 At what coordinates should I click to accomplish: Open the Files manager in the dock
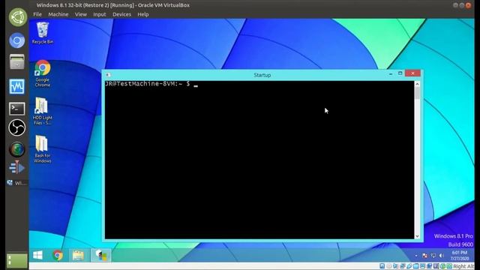16,61
